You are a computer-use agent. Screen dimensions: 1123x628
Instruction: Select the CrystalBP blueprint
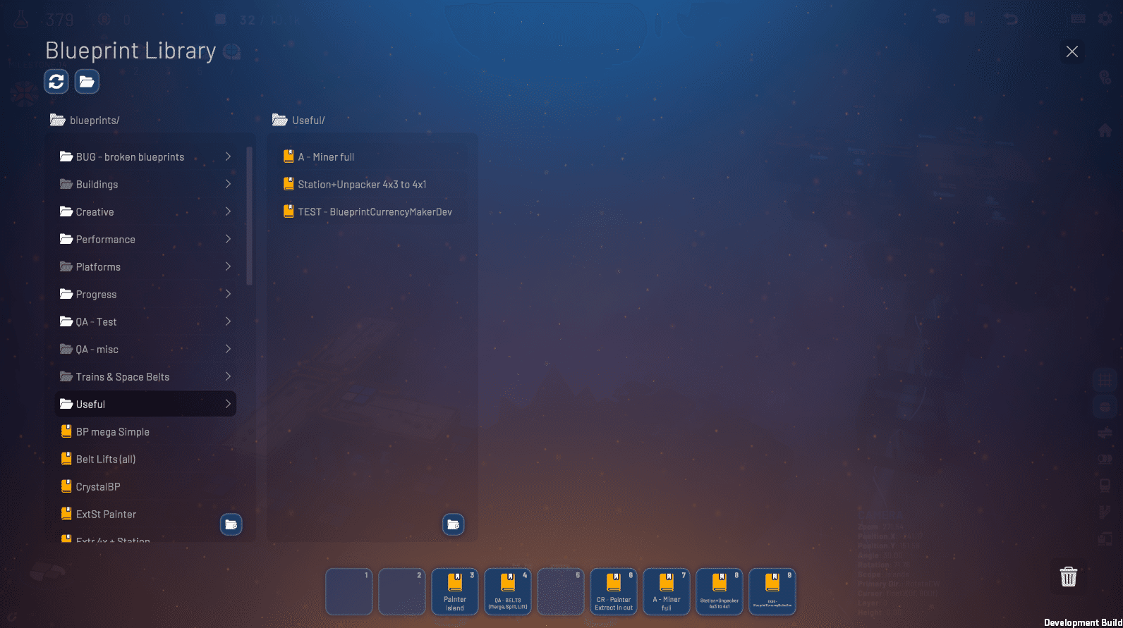[145, 486]
